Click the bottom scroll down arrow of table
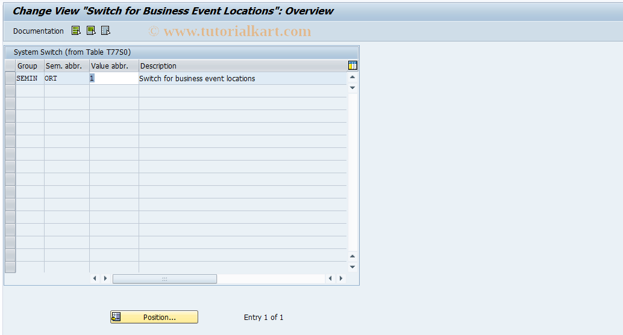The width and height of the screenshot is (623, 335). click(x=352, y=267)
